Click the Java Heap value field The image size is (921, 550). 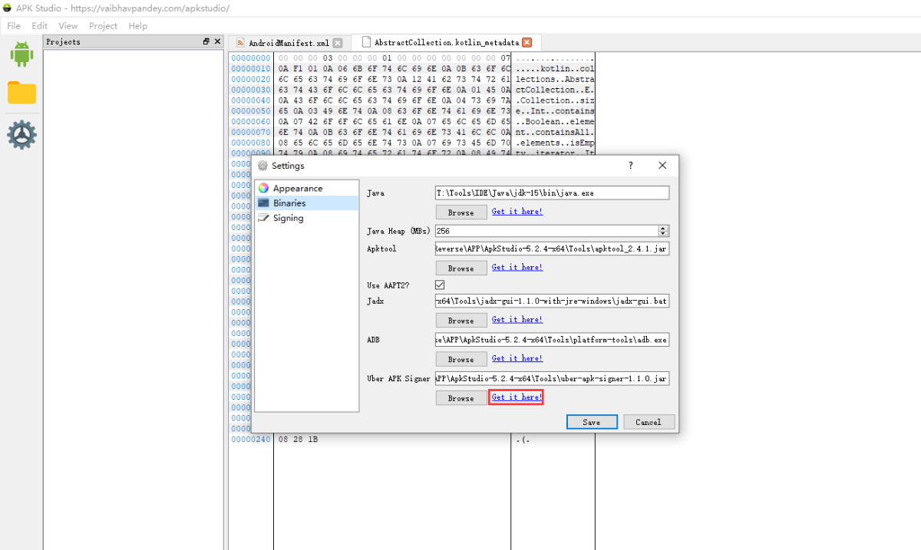click(546, 231)
